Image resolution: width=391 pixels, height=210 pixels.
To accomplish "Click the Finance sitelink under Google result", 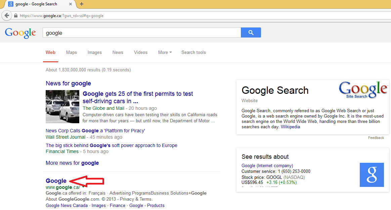I will pyautogui.click(x=118, y=206).
